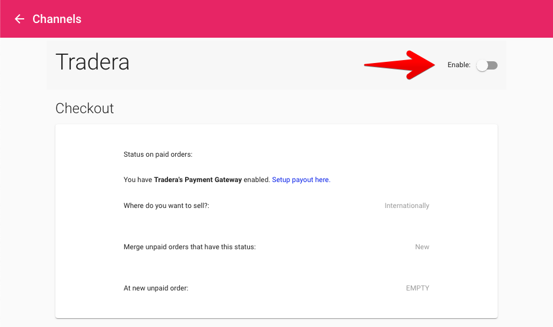Toggle the Tradera Enable switch on

coord(487,65)
